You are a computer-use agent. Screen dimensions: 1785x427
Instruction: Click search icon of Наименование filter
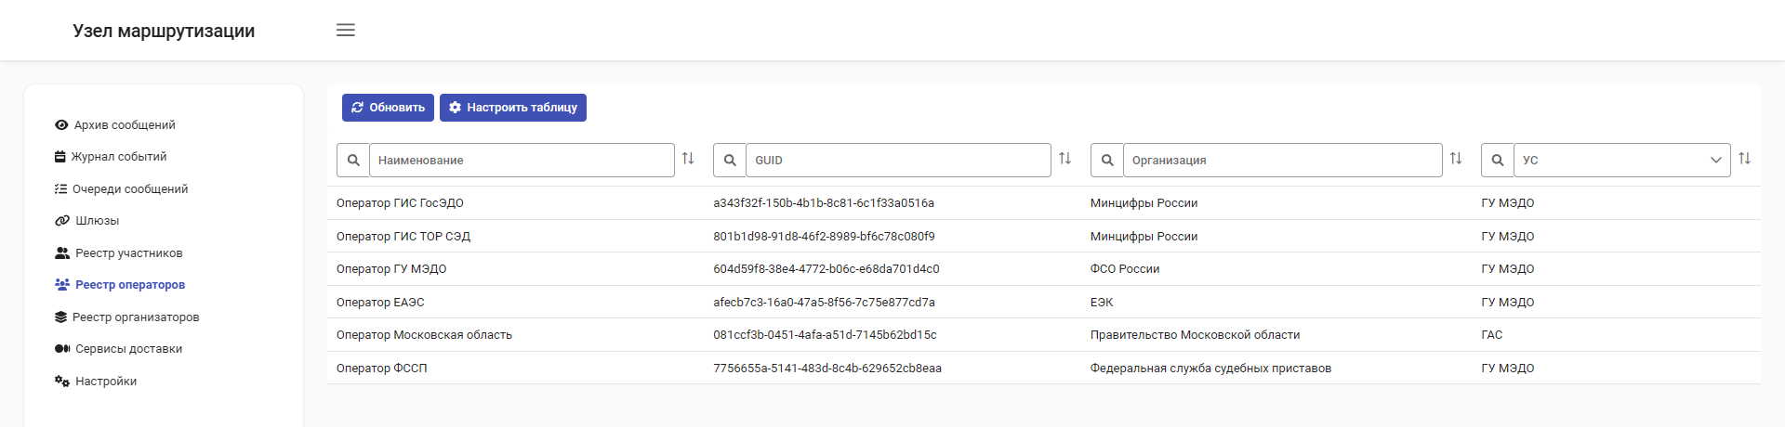tap(353, 161)
